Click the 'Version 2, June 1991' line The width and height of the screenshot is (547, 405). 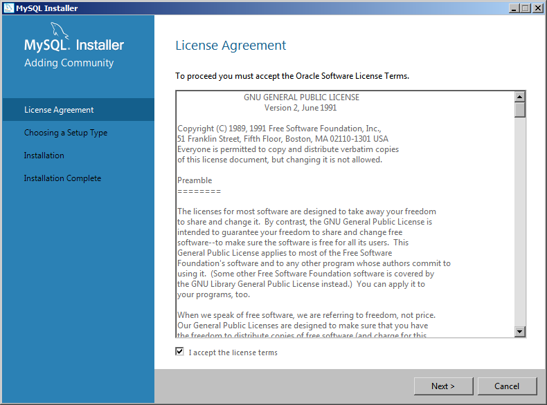click(x=301, y=108)
